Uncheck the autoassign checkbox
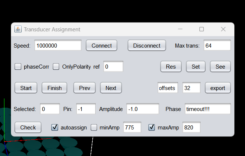This screenshot has width=245, height=156. pyautogui.click(x=55, y=128)
